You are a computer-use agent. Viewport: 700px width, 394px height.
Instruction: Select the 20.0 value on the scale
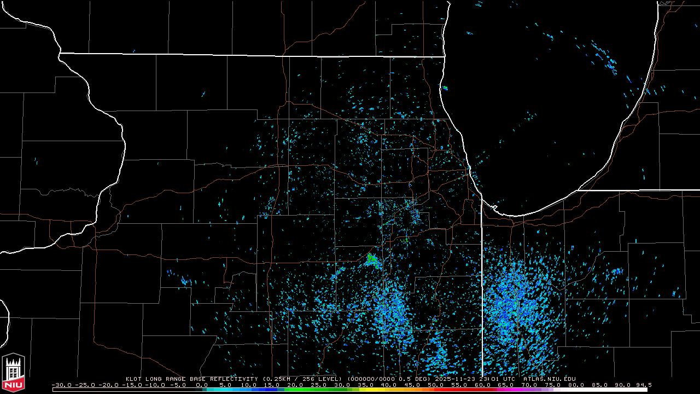[x=295, y=385]
